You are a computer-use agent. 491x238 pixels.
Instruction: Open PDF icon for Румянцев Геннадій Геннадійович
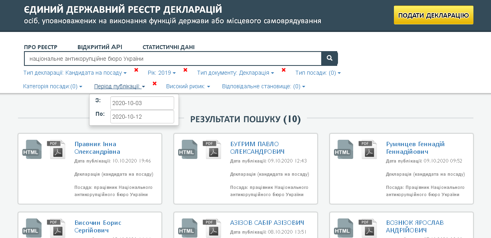pos(368,149)
